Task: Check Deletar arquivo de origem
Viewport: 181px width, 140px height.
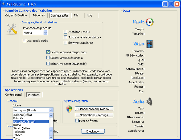Action: point(48,58)
